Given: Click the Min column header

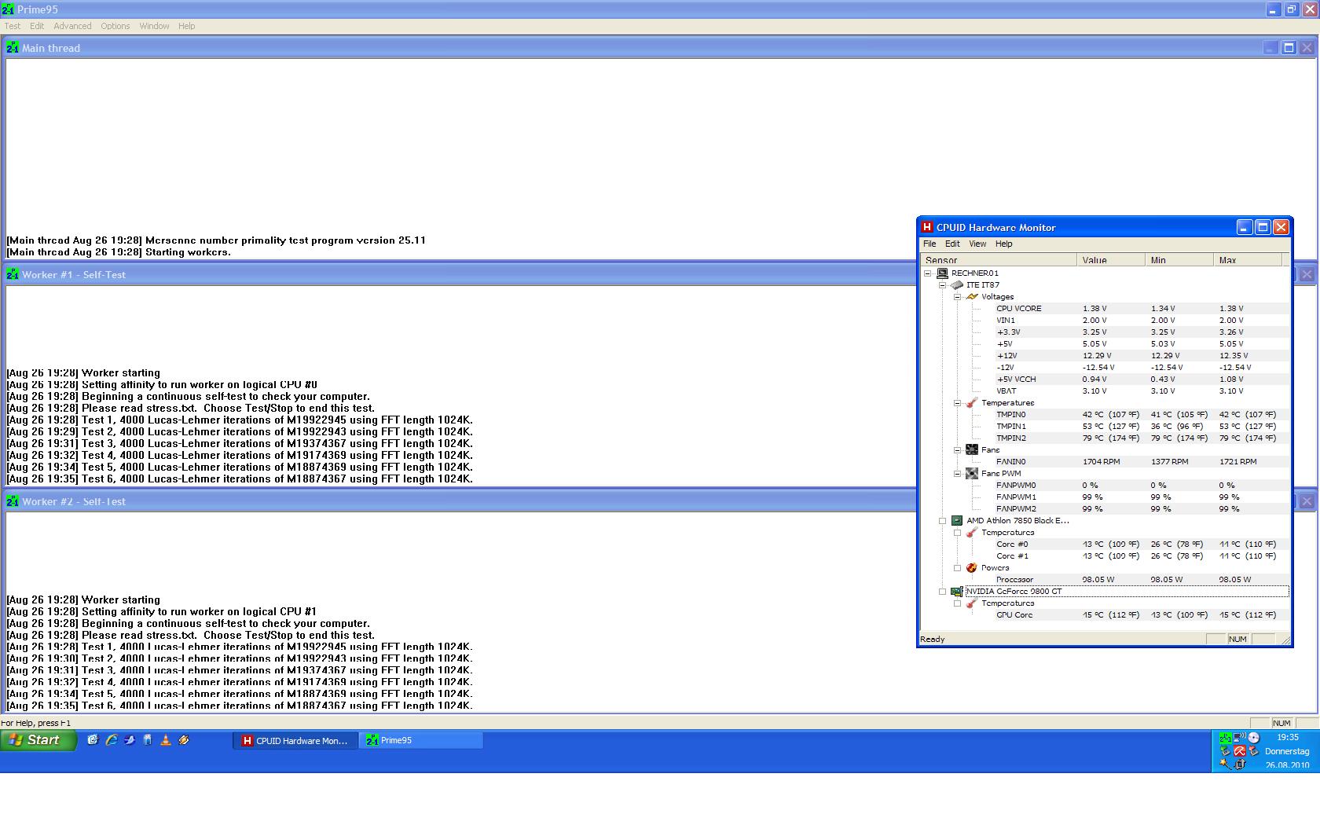Looking at the screenshot, I should point(1179,260).
